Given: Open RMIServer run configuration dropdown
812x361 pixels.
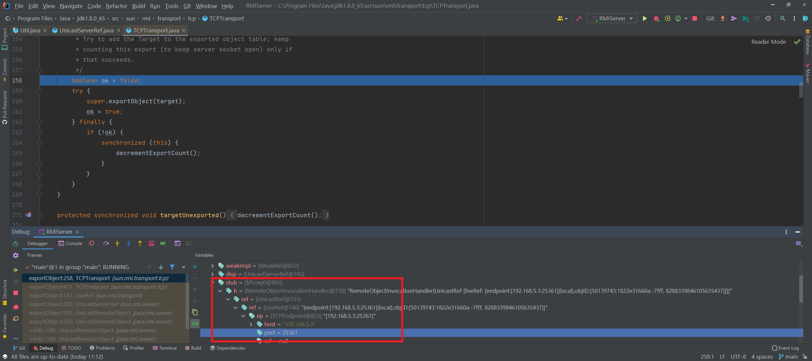Looking at the screenshot, I should pos(612,19).
